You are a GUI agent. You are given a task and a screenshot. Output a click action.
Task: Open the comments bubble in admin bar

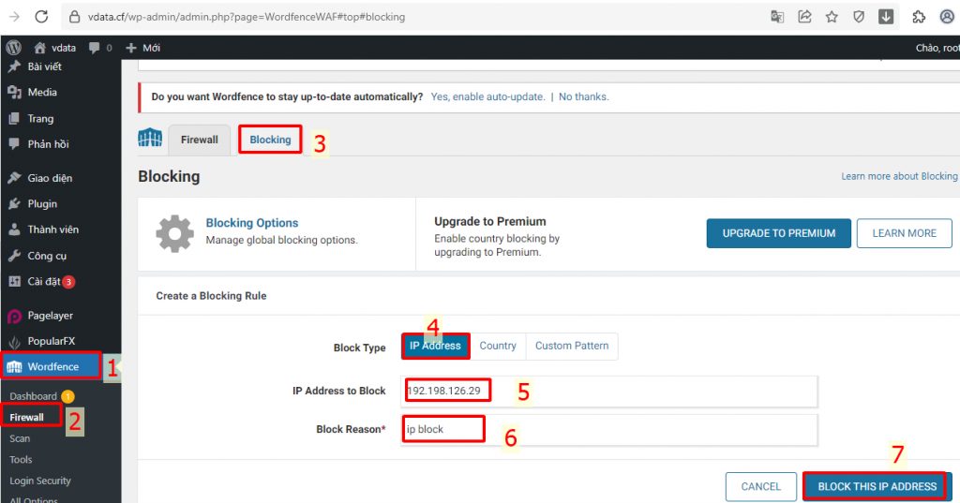coord(100,48)
